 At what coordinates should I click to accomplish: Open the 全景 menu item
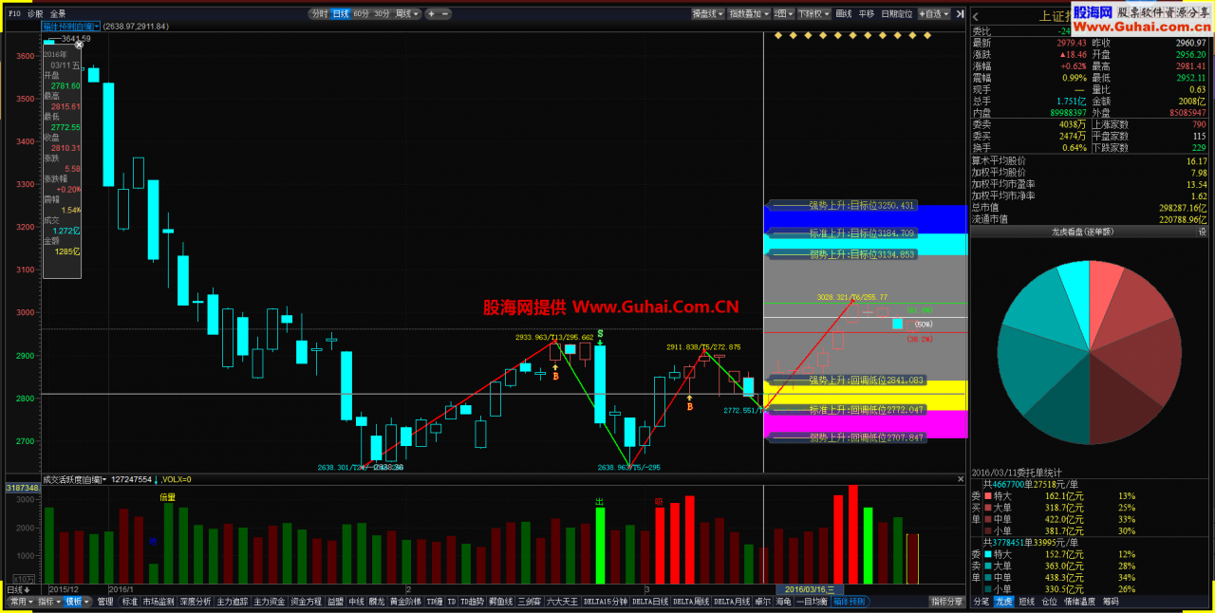pos(58,14)
